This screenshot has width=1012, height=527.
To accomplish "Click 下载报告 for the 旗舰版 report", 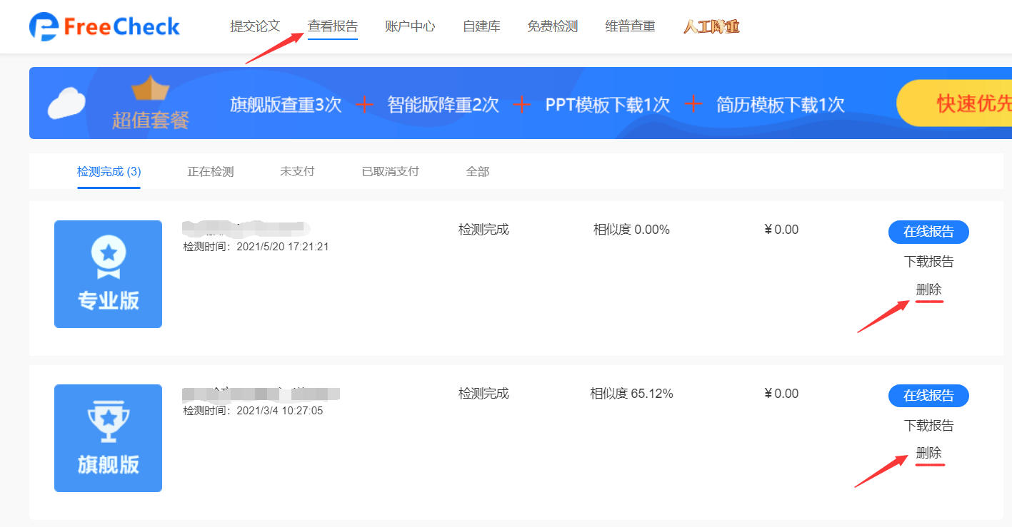I will click(x=929, y=426).
